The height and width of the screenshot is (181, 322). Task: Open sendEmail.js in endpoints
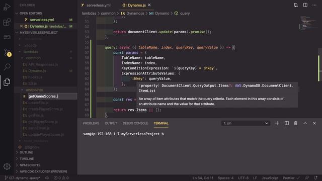click(39, 128)
